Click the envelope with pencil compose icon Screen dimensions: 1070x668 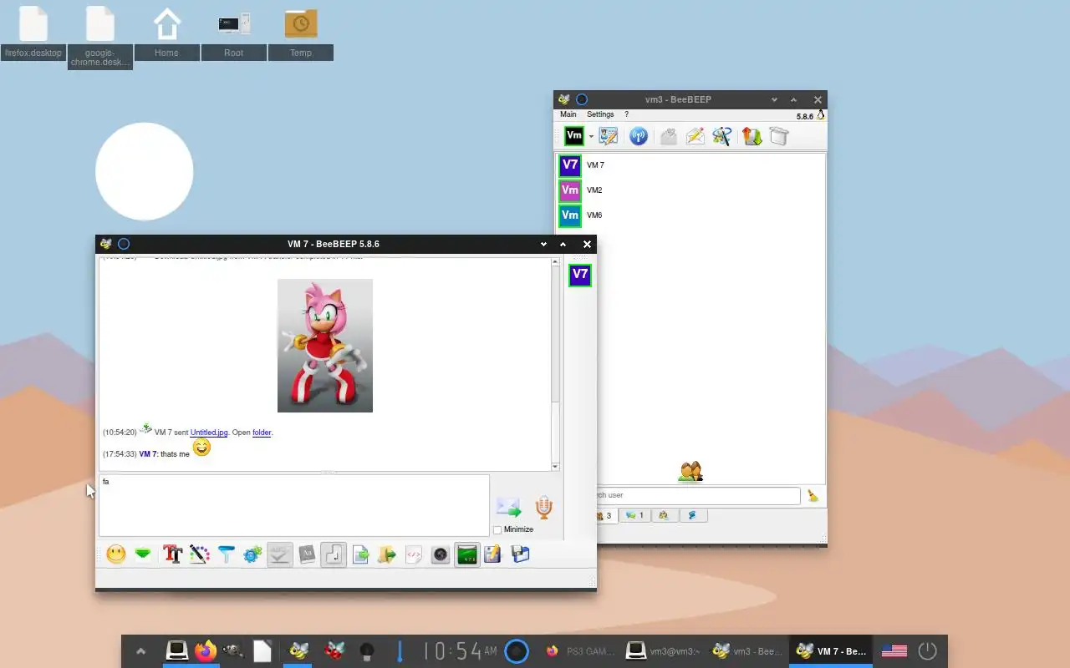coord(695,136)
